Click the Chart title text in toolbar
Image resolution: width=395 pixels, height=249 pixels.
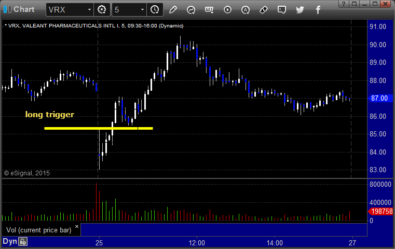tap(24, 9)
